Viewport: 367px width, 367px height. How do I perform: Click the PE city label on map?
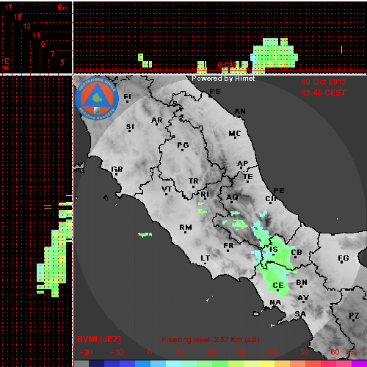279,191
